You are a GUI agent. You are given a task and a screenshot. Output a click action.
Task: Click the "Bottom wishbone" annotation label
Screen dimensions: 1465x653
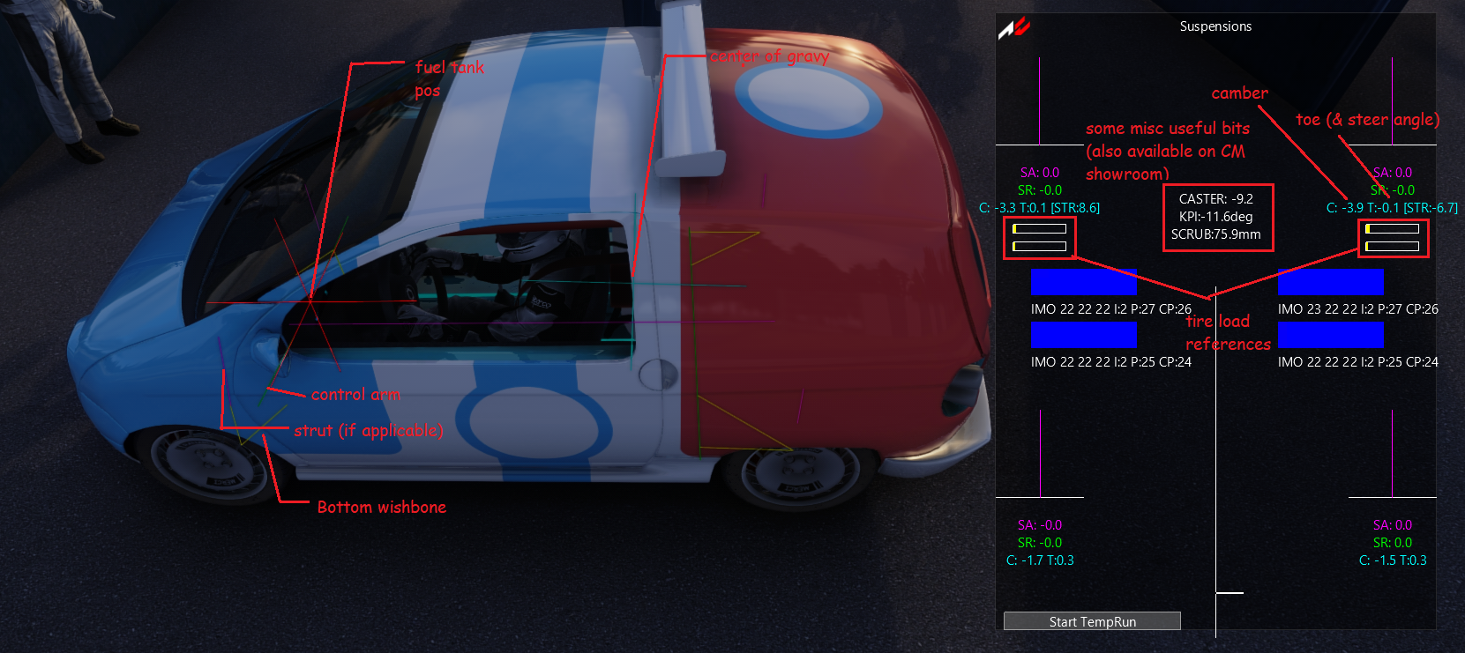[x=382, y=507]
